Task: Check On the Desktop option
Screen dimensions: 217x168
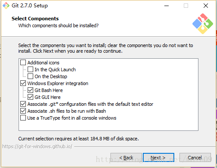Action: (x=30, y=76)
